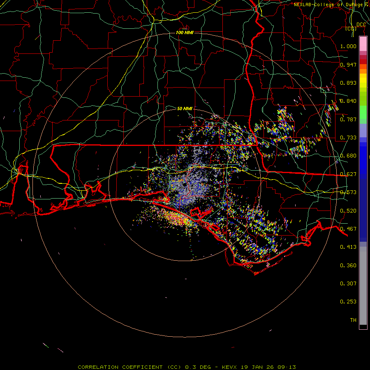Click the "0.253" legend value
The height and width of the screenshot is (370, 370).
pyautogui.click(x=348, y=302)
